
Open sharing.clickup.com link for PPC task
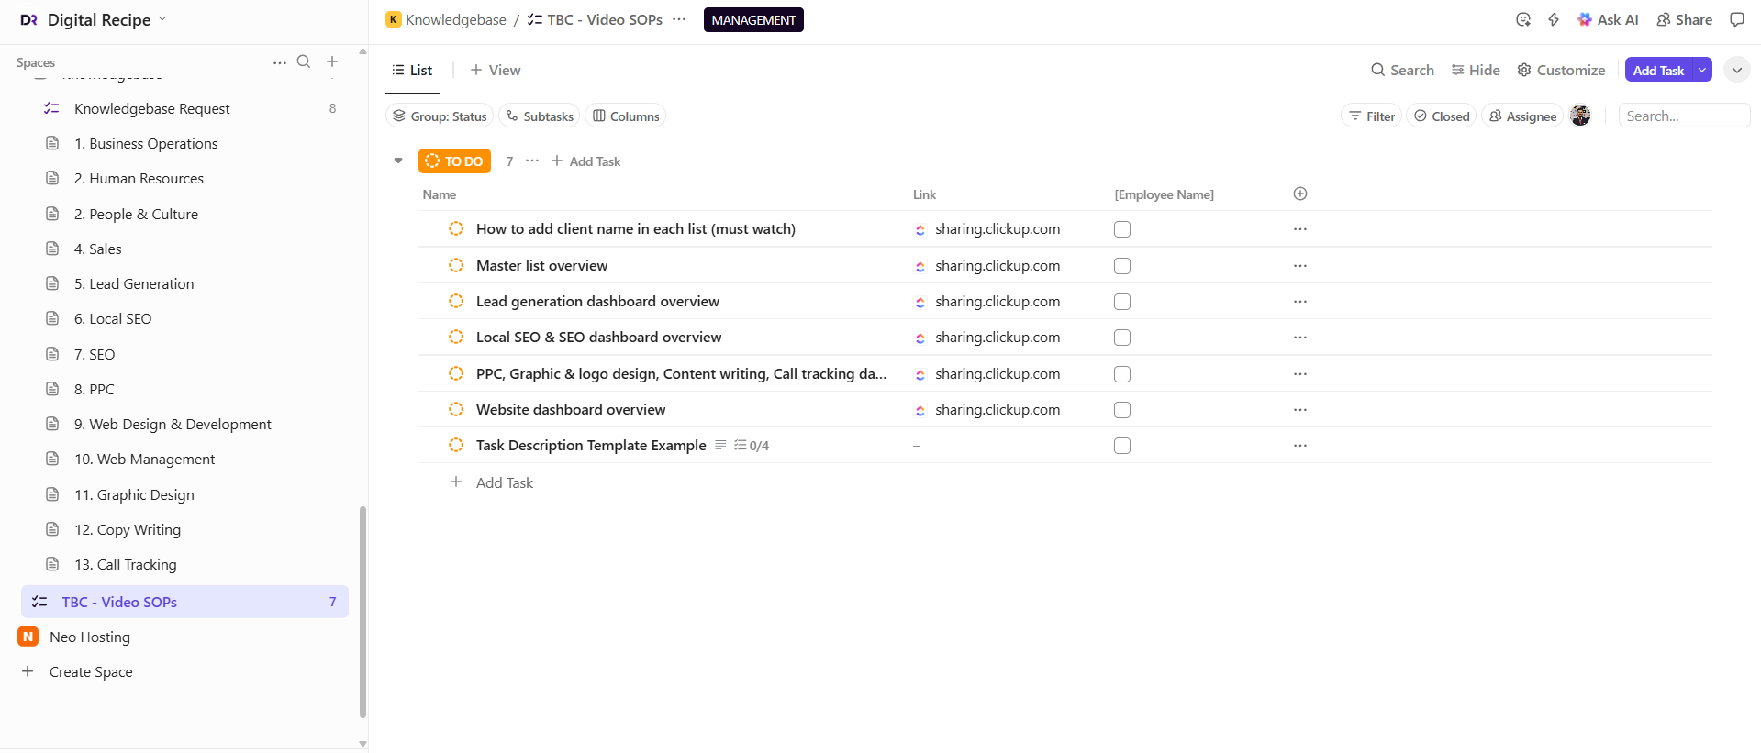click(x=997, y=374)
